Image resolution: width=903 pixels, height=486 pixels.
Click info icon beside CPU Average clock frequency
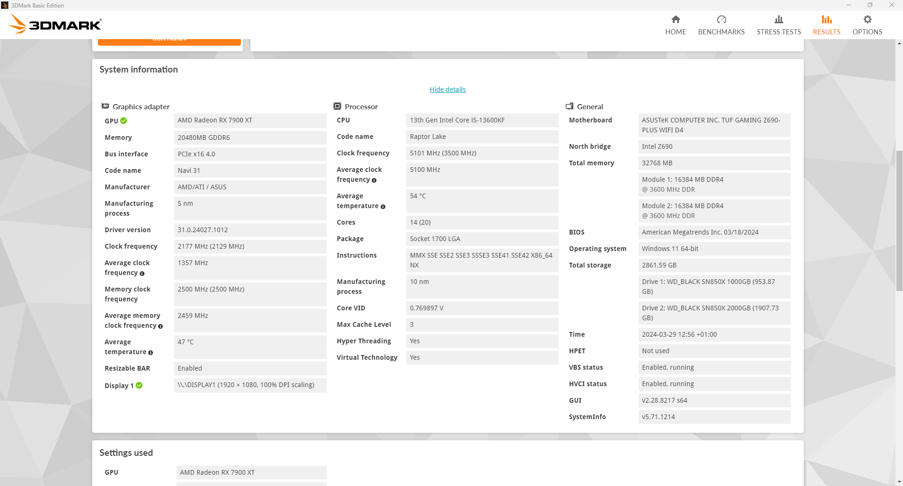[374, 180]
